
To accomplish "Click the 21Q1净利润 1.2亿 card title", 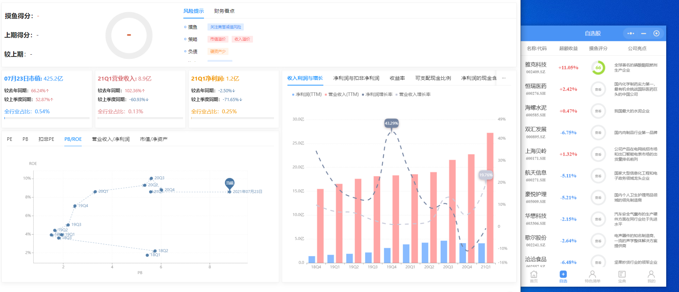I will click(x=215, y=78).
